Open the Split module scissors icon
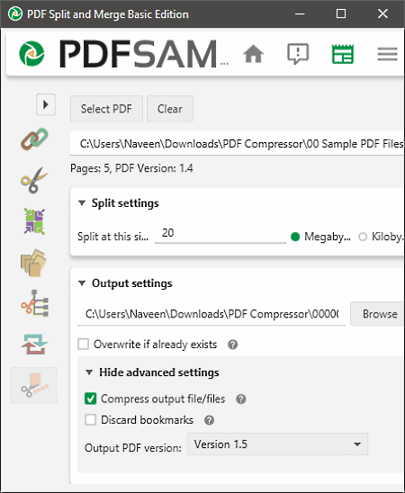The image size is (405, 493). [x=34, y=180]
